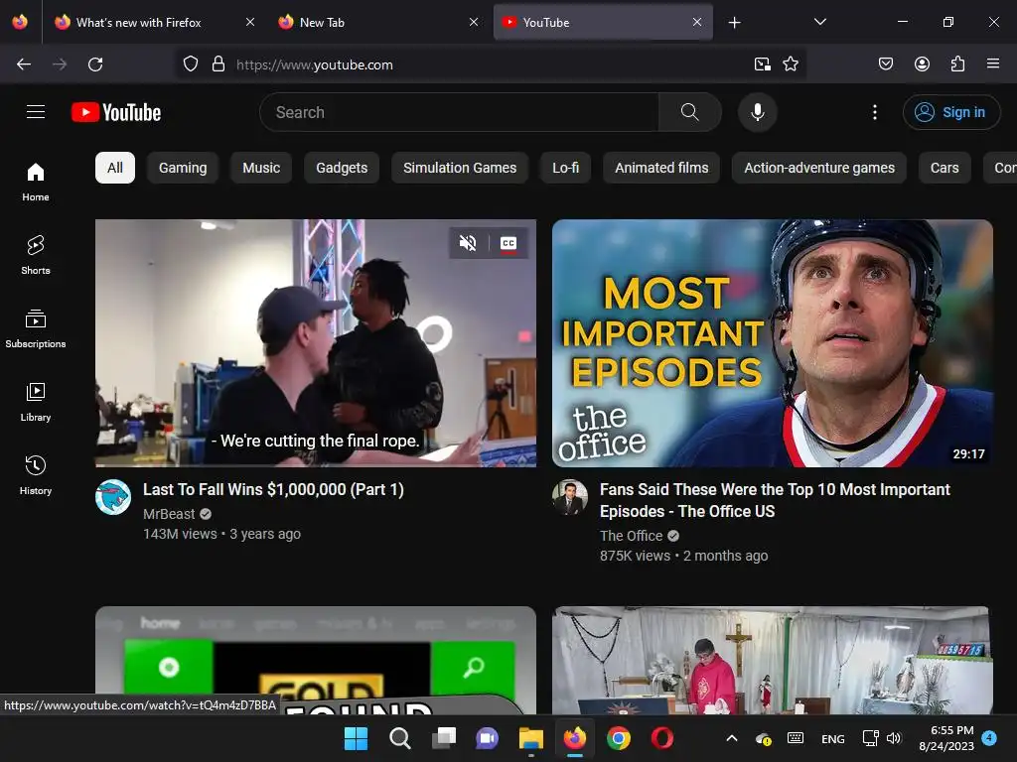This screenshot has height=762, width=1017.
Task: Open the Last To Fall Wins video thumbnail
Action: point(316,342)
